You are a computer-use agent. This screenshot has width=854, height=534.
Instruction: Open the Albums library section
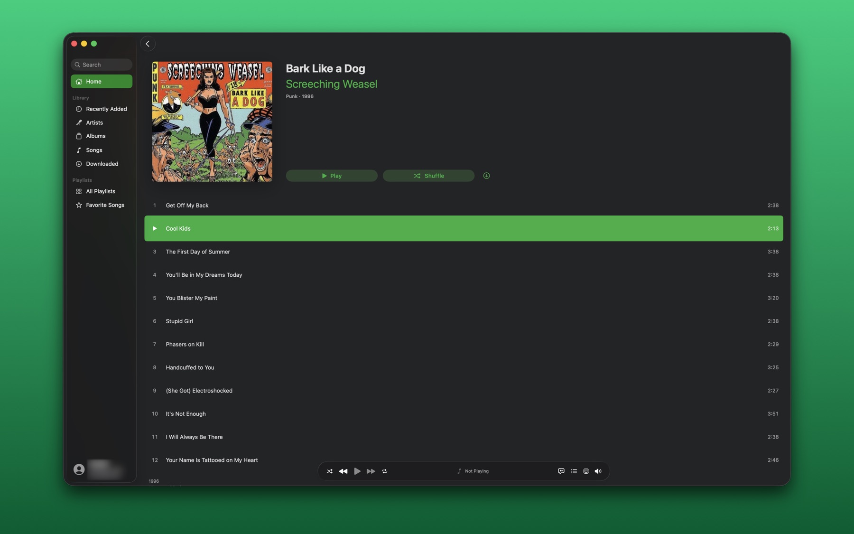102,136
